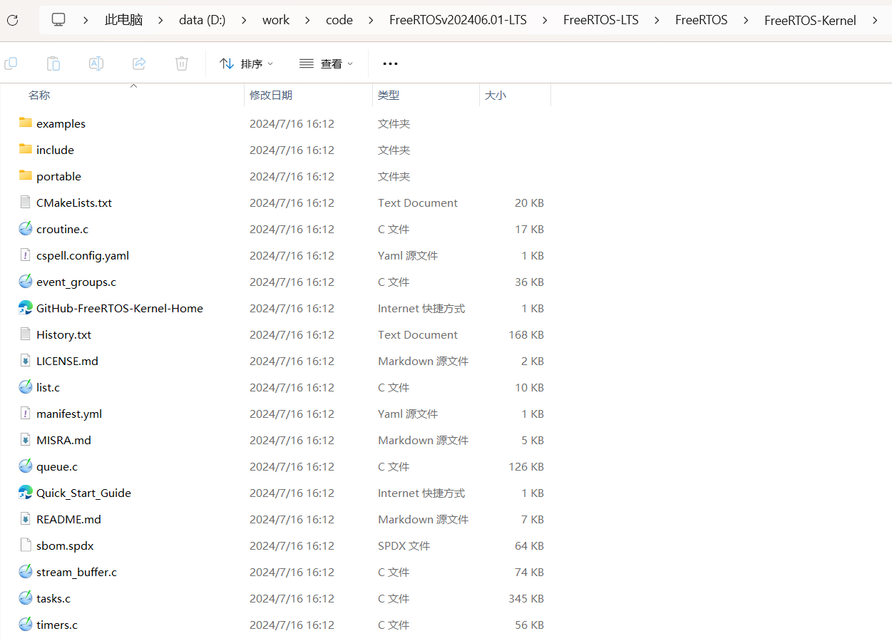This screenshot has width=892, height=641.
Task: Select the timers.c file name
Action: [x=57, y=625]
